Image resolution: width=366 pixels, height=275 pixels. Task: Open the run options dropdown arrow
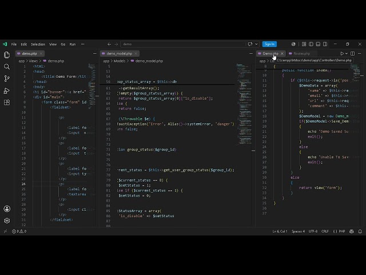click(x=347, y=53)
